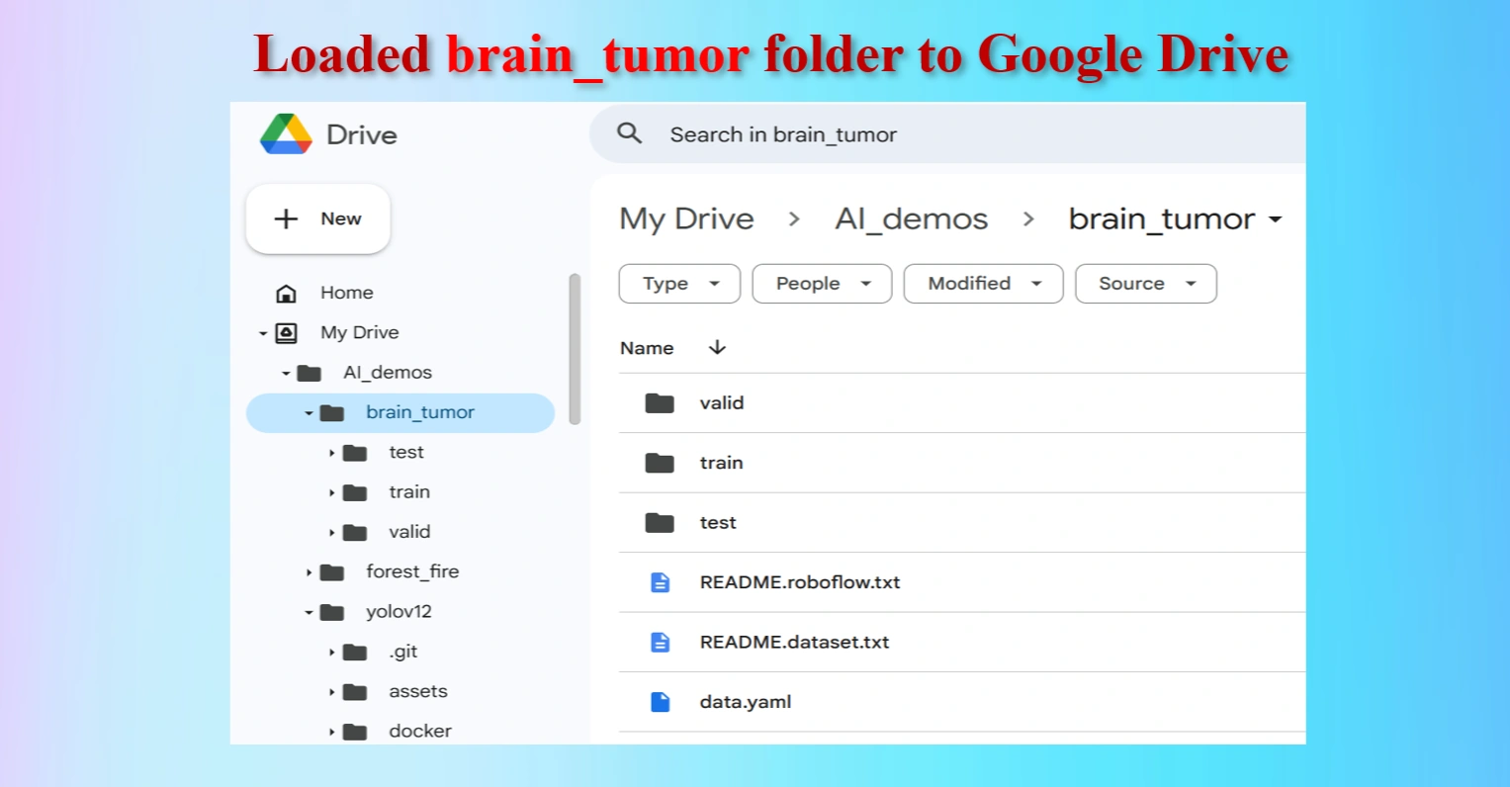
Task: Select the test folder name in file list
Action: tap(718, 522)
